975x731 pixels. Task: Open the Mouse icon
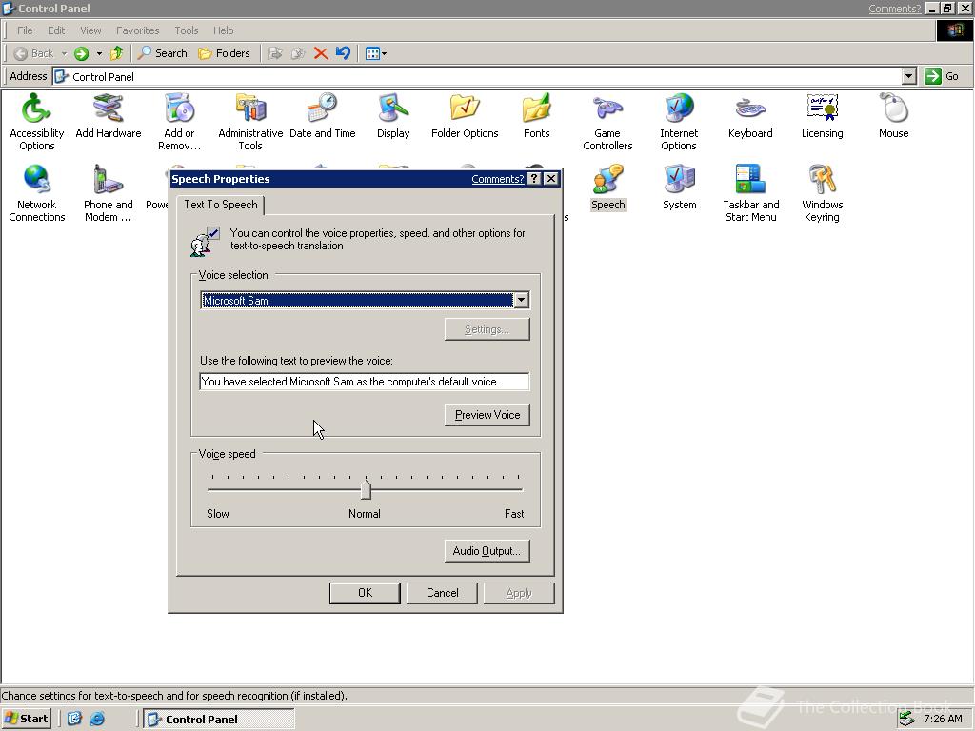tap(893, 116)
